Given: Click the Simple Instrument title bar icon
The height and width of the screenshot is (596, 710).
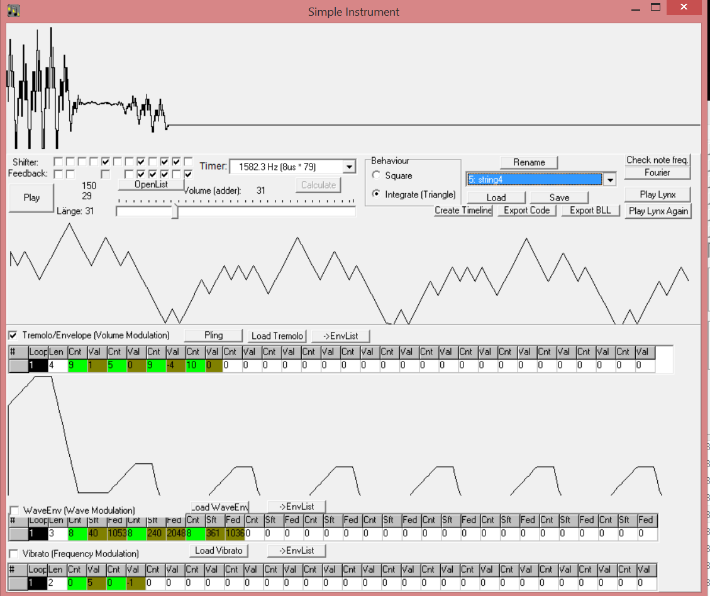Looking at the screenshot, I should pyautogui.click(x=13, y=11).
